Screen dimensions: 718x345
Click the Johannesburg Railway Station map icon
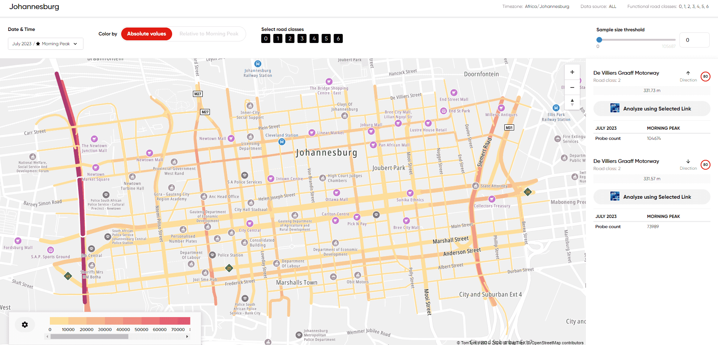point(257,64)
